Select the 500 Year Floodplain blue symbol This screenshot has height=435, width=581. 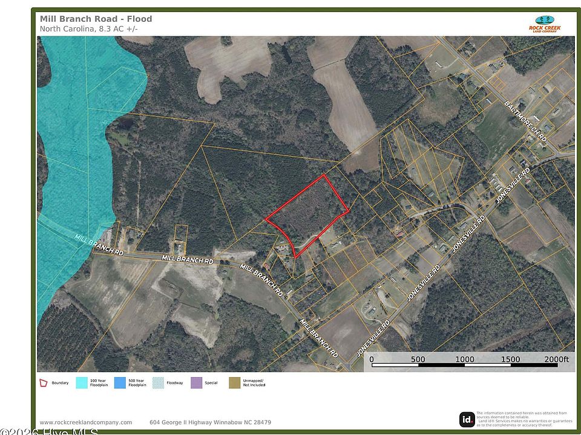[x=120, y=382]
